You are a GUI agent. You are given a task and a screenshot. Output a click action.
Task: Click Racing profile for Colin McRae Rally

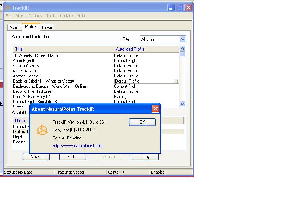click(120, 97)
